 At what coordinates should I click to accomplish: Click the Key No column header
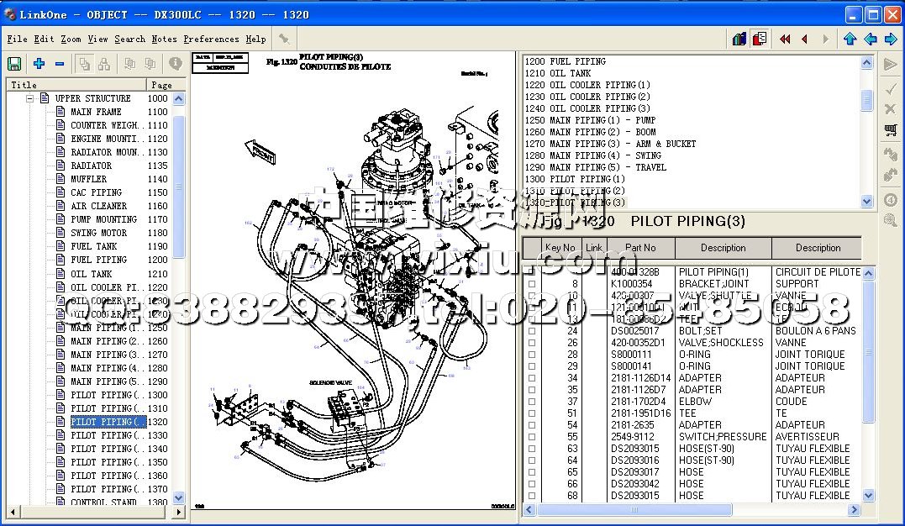coord(560,248)
